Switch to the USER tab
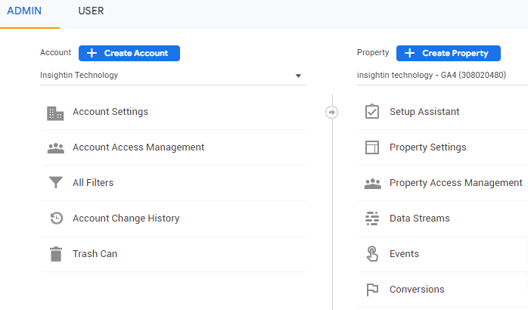 tap(91, 11)
